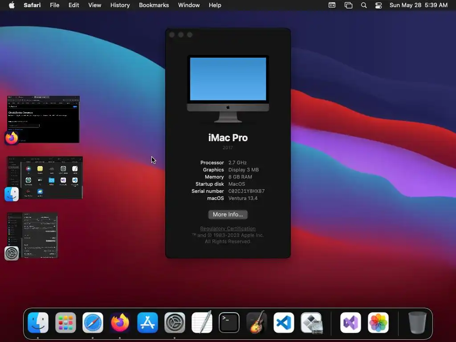Open Firefox from the Dock
The image size is (456, 342).
point(120,322)
